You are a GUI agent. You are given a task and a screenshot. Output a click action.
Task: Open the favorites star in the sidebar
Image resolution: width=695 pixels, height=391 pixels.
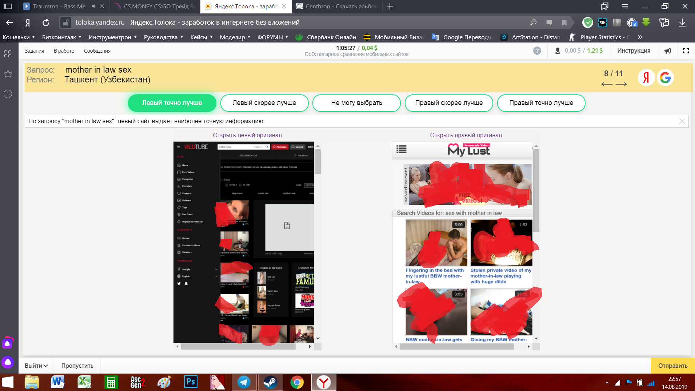[8, 74]
